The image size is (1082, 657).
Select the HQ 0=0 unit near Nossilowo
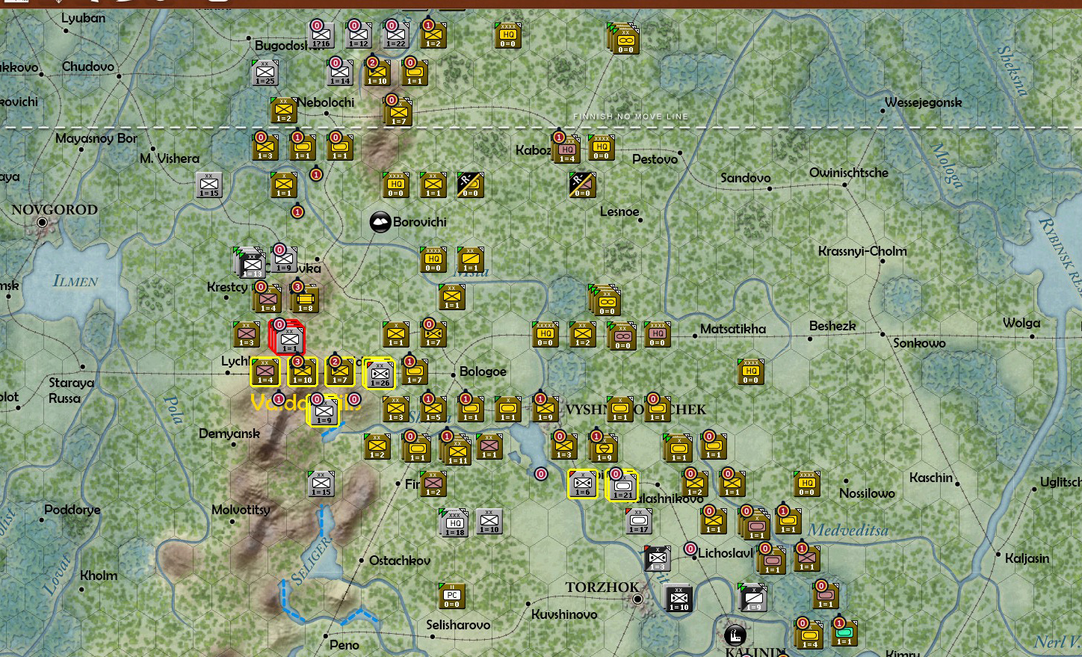tap(807, 484)
